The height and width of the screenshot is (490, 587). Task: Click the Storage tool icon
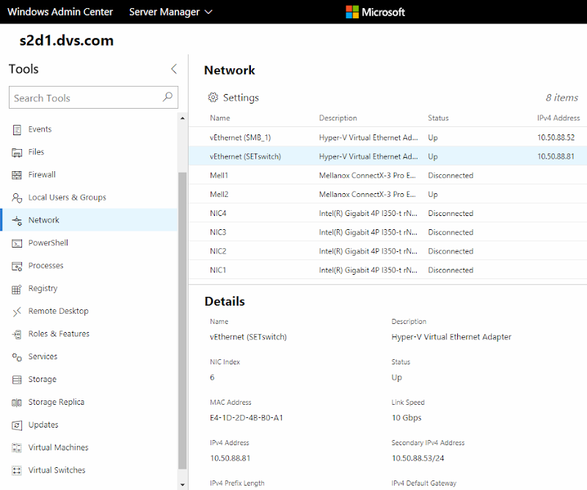click(17, 380)
